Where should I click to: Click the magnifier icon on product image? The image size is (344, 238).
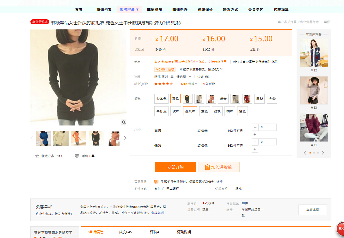[124, 122]
